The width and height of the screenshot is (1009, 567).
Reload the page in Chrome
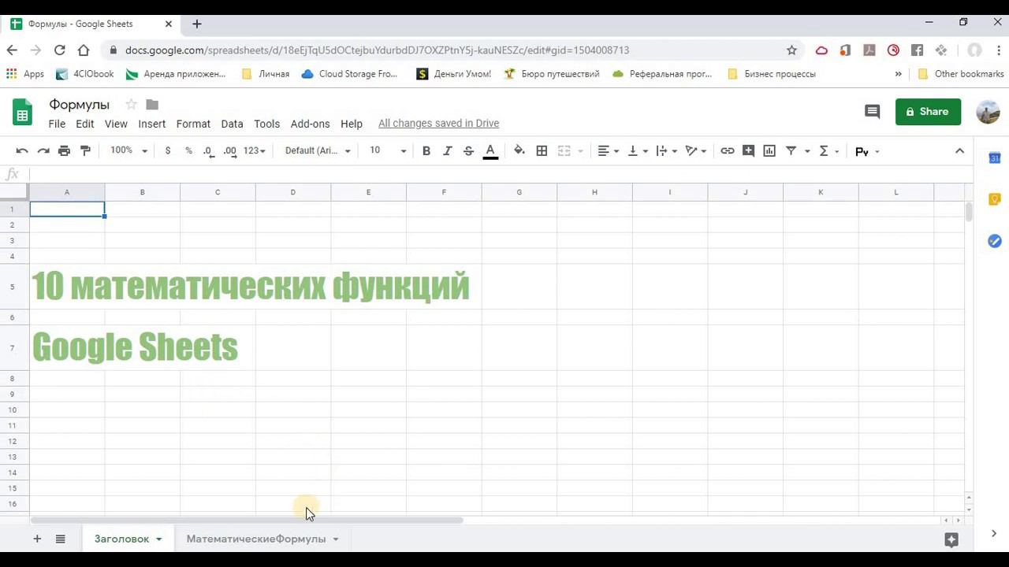(x=59, y=50)
